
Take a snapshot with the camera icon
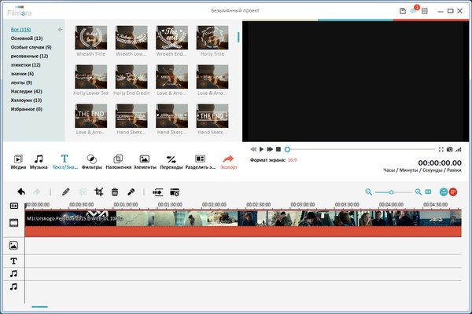click(x=449, y=149)
